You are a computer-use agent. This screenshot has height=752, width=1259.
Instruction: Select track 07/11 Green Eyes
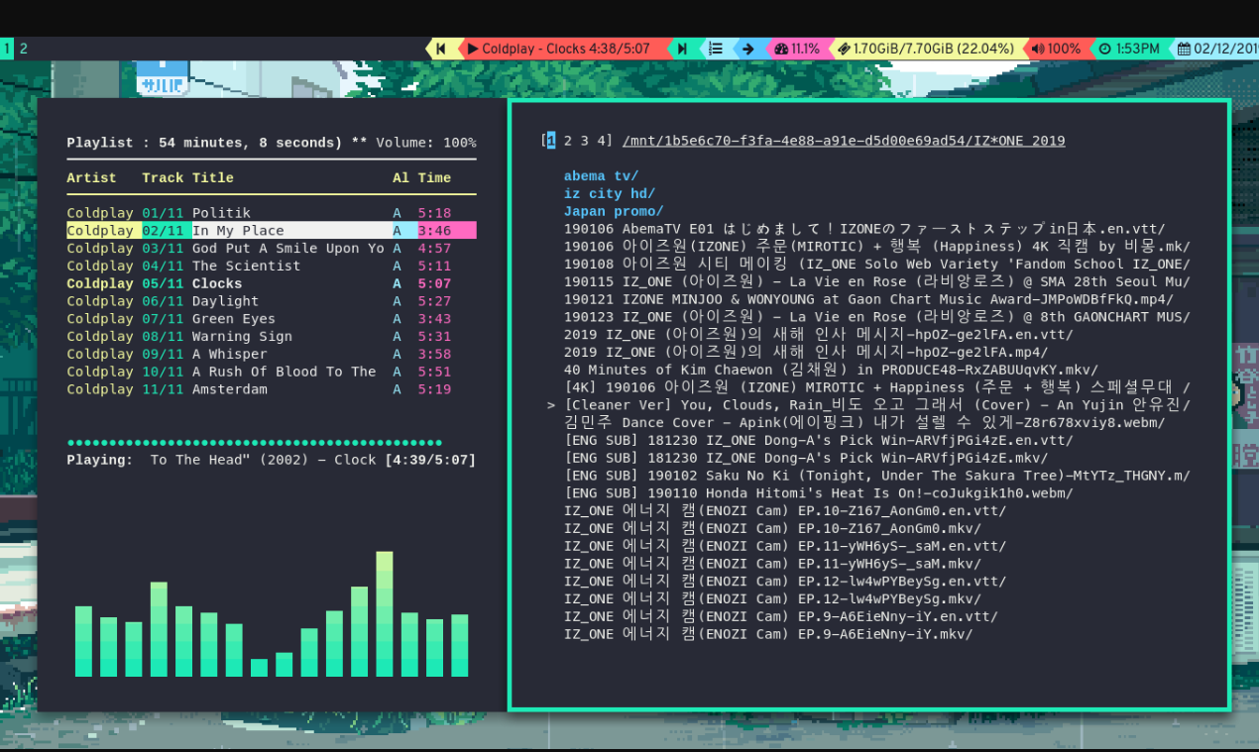click(x=272, y=319)
